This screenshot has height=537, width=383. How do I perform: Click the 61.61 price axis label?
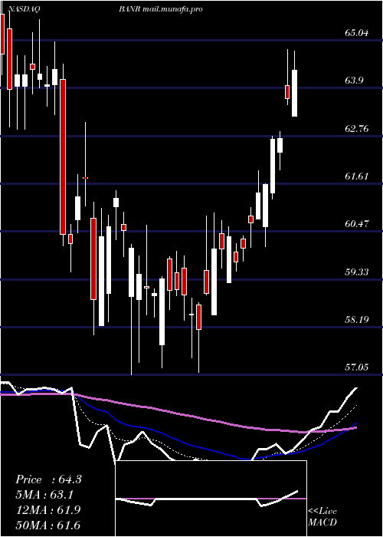(x=357, y=176)
